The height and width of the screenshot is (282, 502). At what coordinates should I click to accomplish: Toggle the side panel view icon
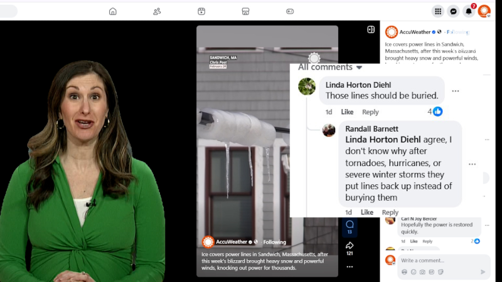coord(370,29)
